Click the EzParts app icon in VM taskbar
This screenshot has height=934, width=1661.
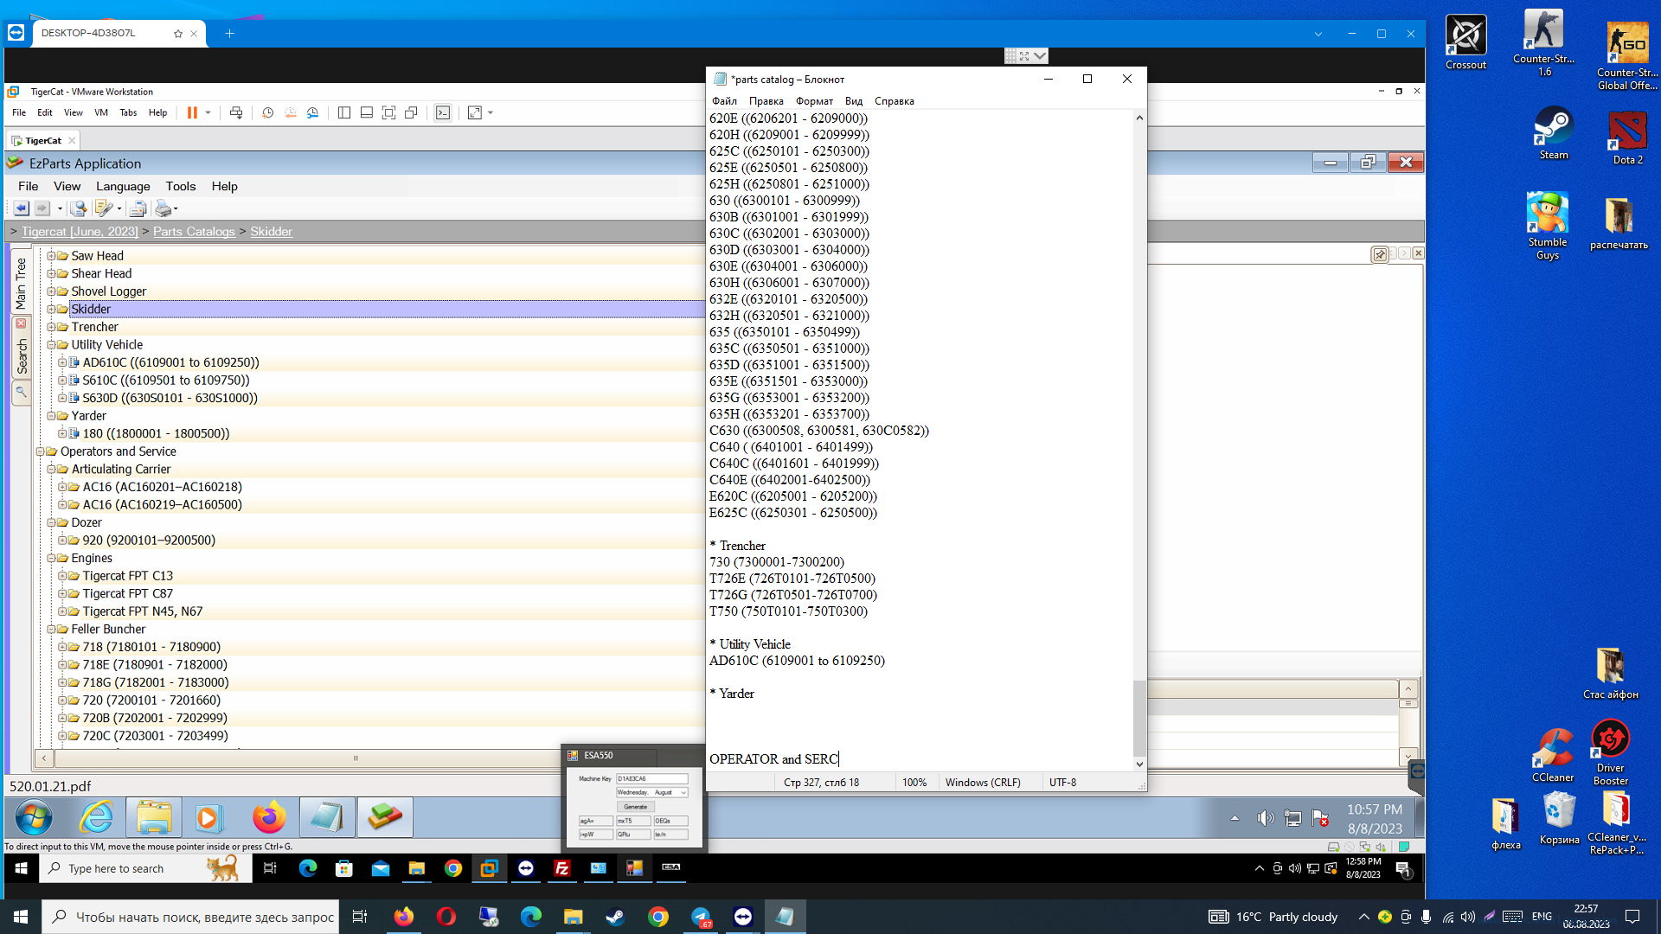385,817
